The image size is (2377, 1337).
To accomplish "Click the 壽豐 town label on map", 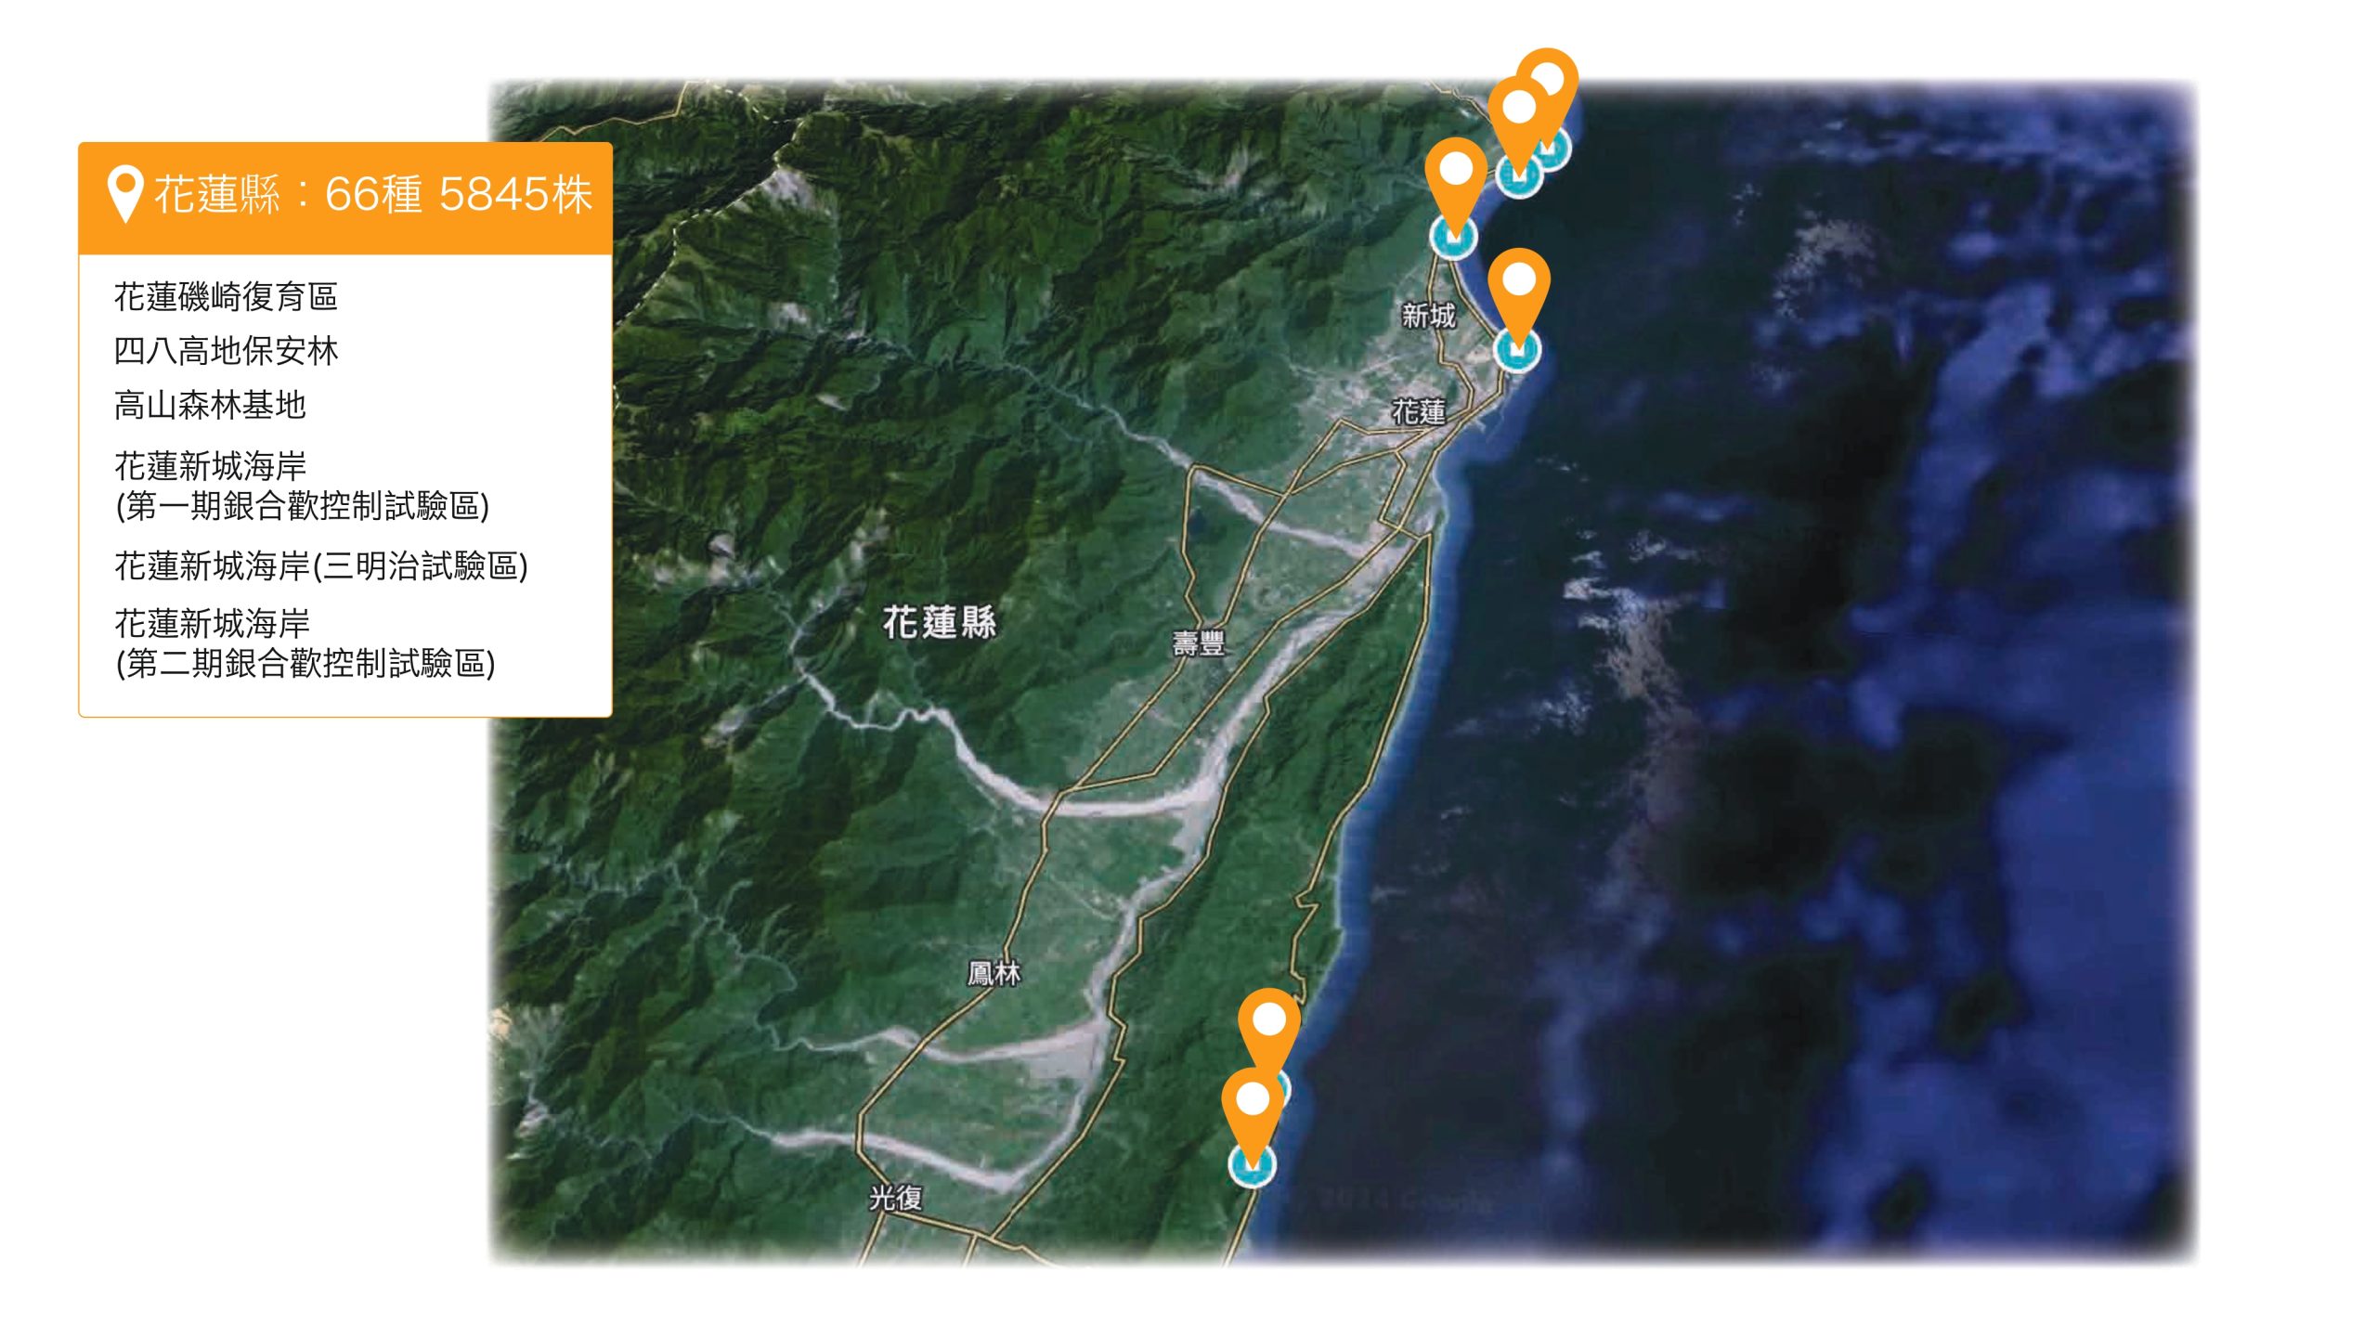I will [x=1199, y=643].
